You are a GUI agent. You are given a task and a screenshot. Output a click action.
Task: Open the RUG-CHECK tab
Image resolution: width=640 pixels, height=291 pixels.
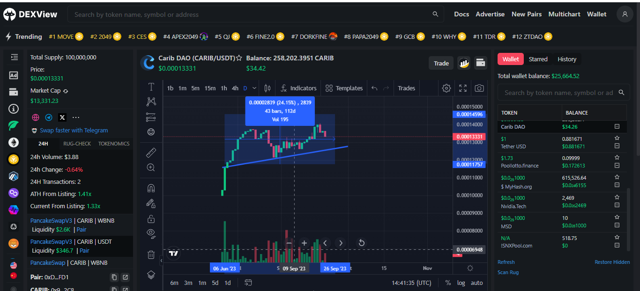(77, 144)
